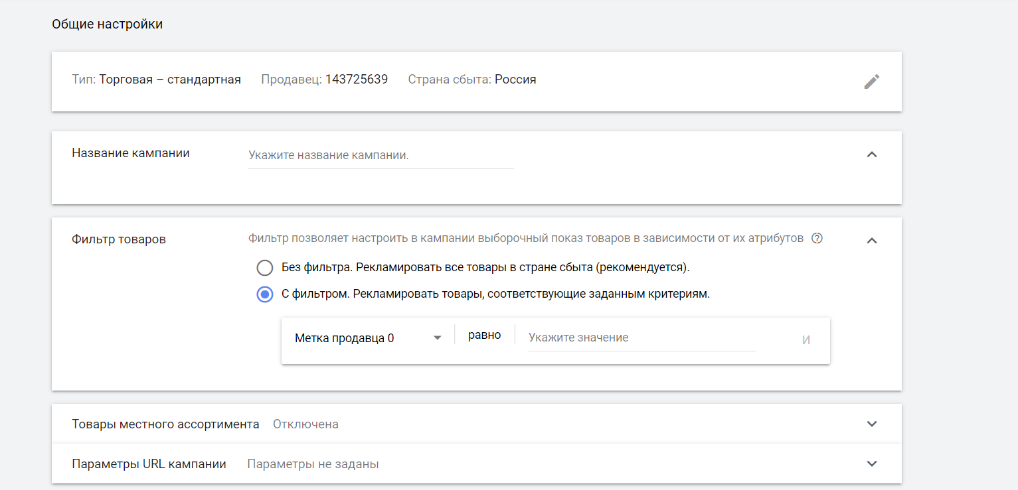
Task: Expand 'Параметры URL кампании' with chevron arrow
Action: pyautogui.click(x=872, y=464)
